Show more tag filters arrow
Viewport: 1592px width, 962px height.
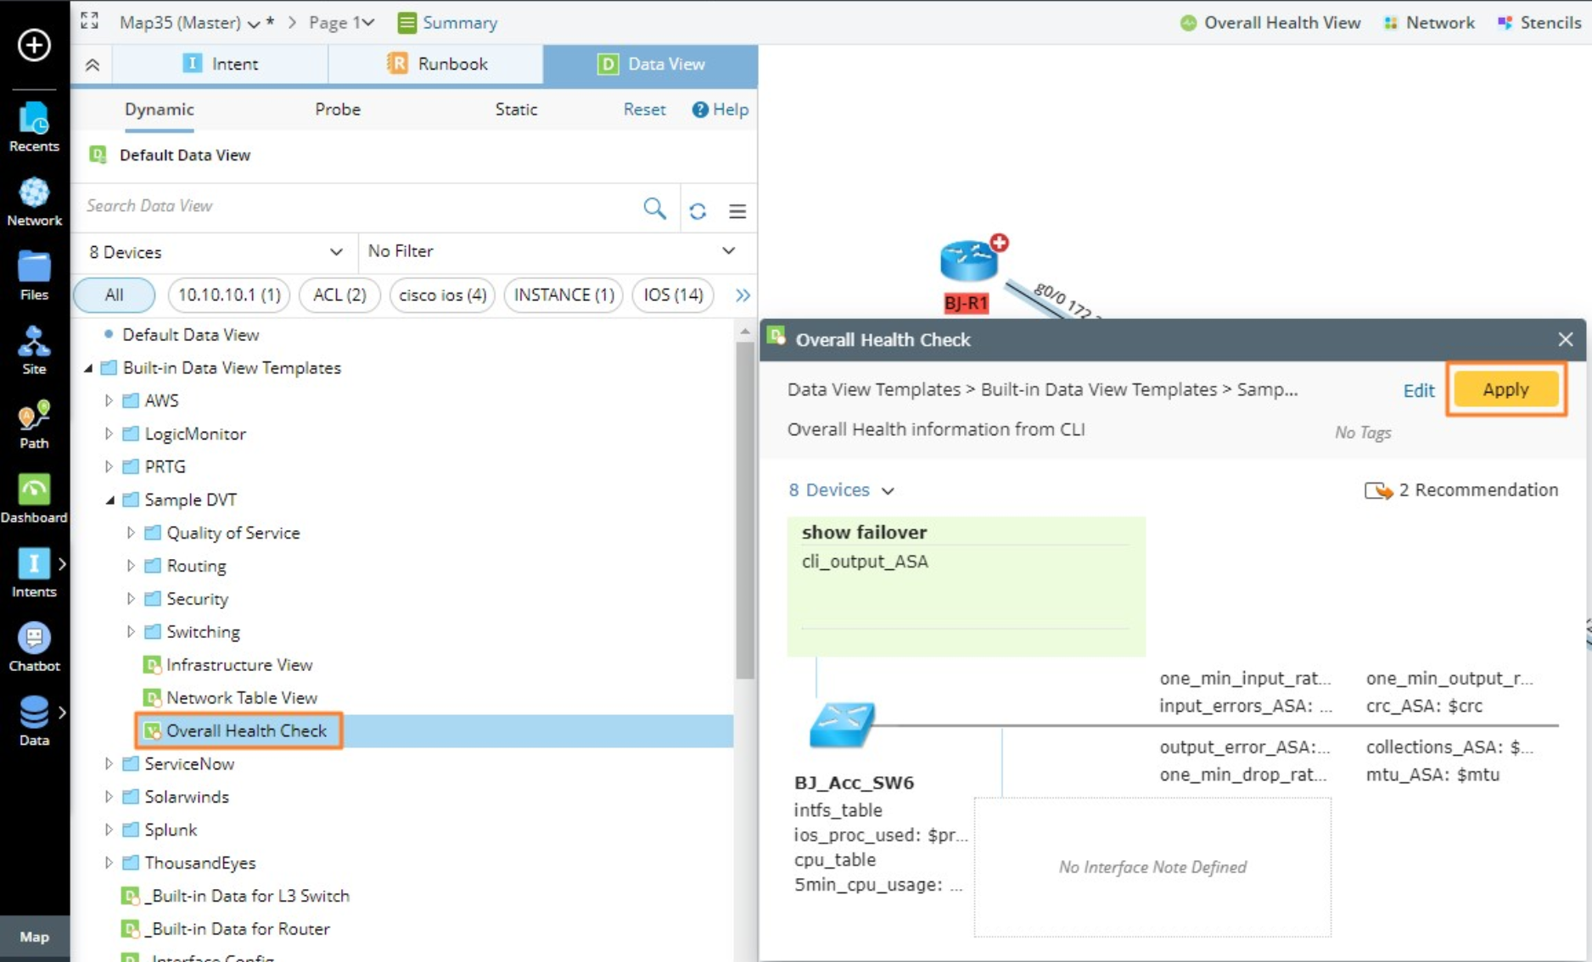click(x=743, y=295)
